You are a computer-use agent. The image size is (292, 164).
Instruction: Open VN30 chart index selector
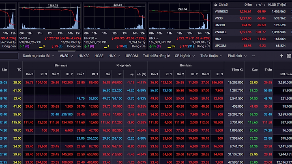point(25,38)
